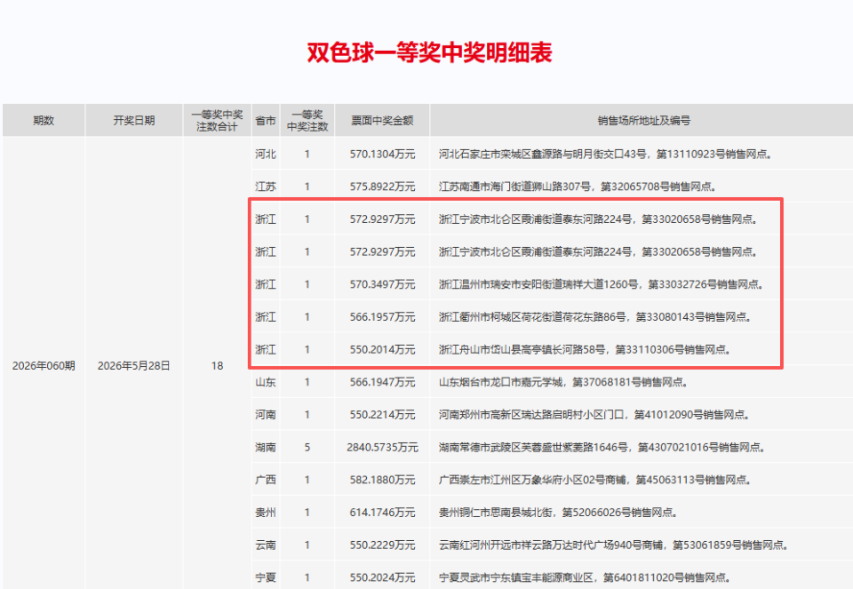This screenshot has width=853, height=589.
Task: Select the 河南郑州市高新区 address, outlet 41012090
Action: click(x=594, y=414)
